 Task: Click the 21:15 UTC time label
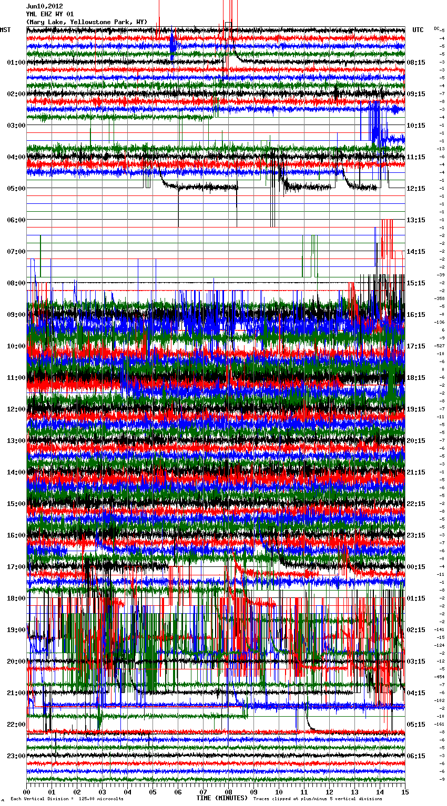click(416, 472)
